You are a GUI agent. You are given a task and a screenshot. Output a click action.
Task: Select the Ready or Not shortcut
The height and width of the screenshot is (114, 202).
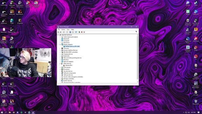pyautogui.click(x=12, y=30)
